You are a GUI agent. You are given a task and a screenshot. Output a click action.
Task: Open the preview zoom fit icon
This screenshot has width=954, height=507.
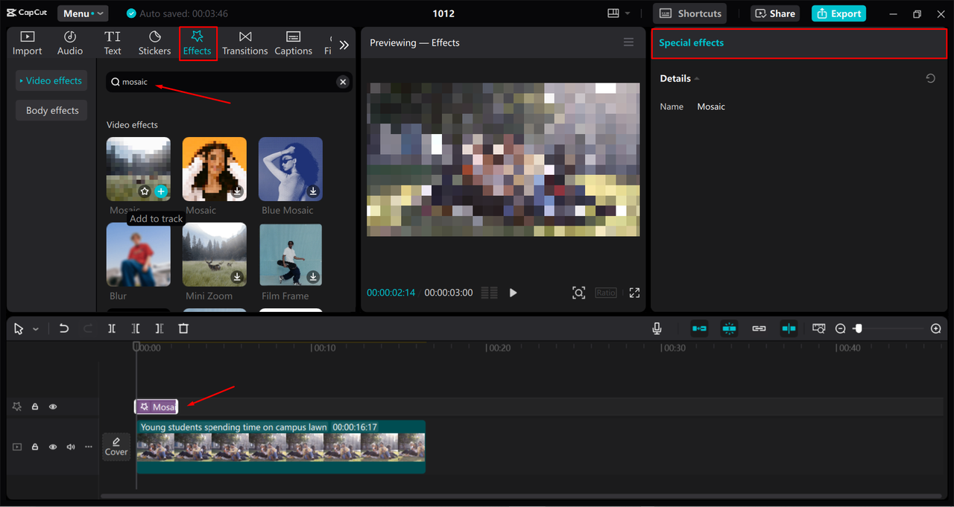[578, 293]
